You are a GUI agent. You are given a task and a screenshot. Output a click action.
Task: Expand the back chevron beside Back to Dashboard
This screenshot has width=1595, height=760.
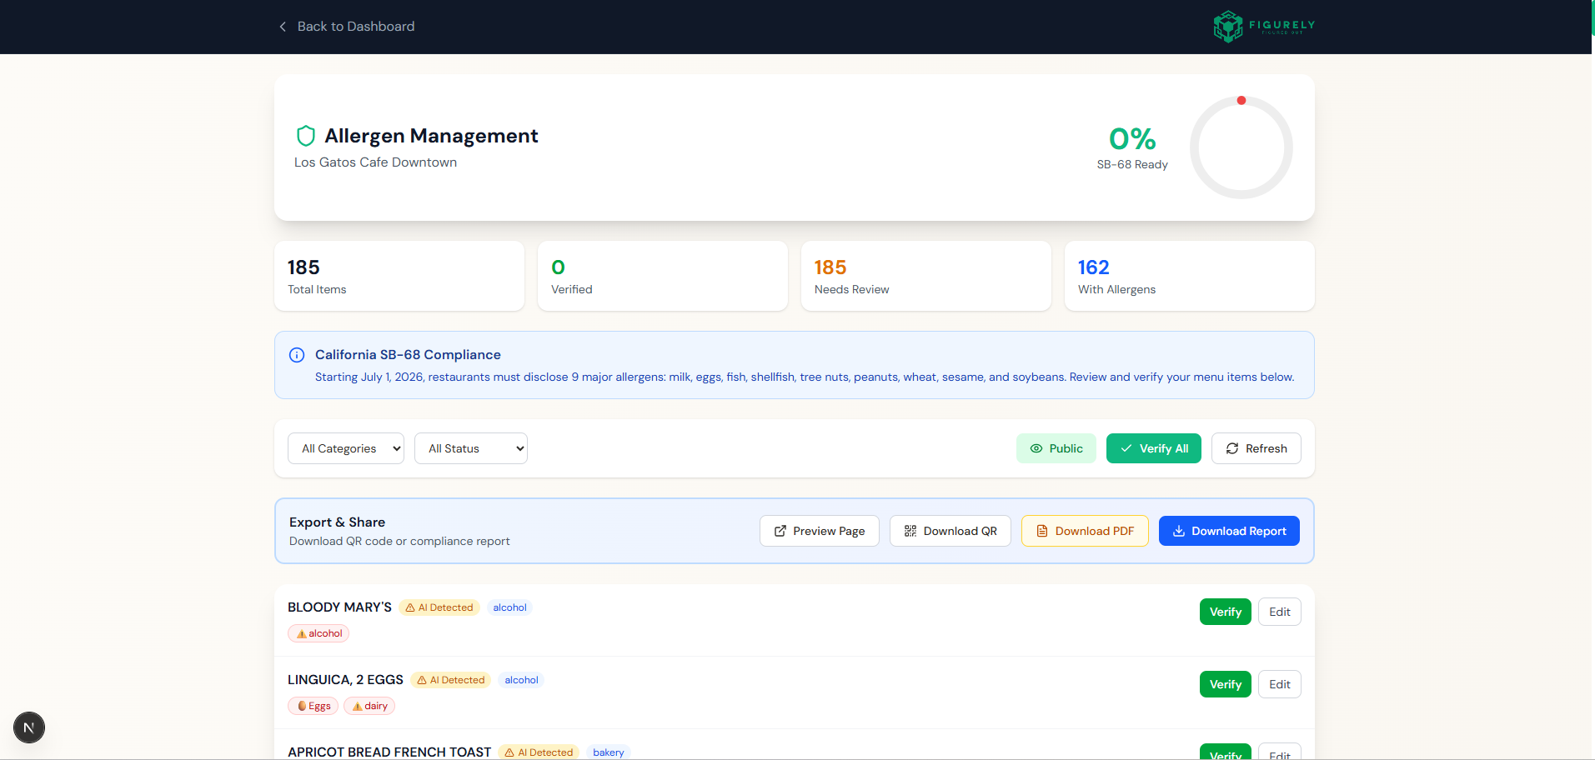pyautogui.click(x=282, y=26)
